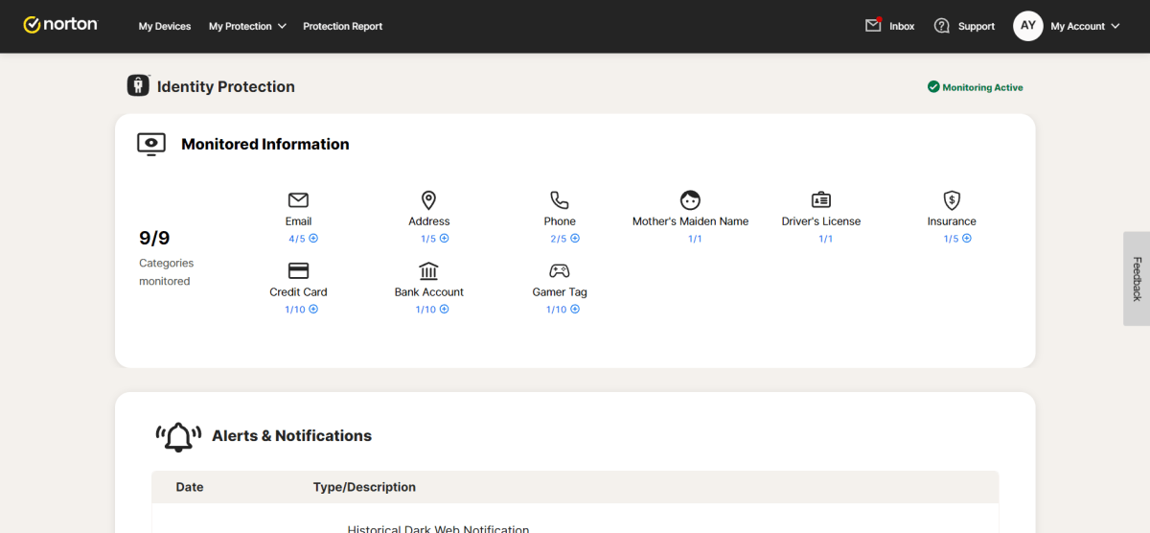This screenshot has height=533, width=1150.
Task: Click the Norton logo
Action: click(x=60, y=25)
